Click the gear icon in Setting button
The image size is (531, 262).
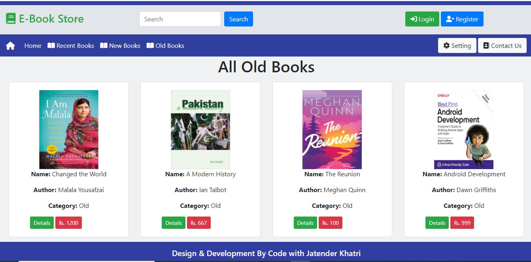coord(446,45)
